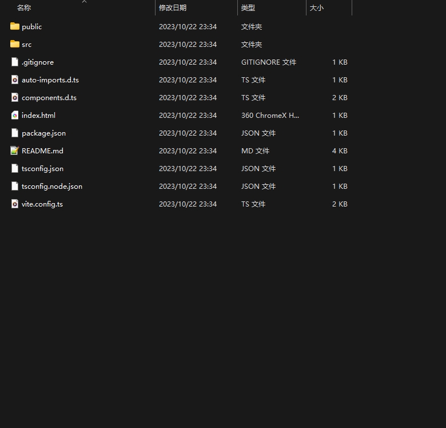The image size is (446, 428).
Task: Click the modified date of README.md
Action: pos(188,151)
